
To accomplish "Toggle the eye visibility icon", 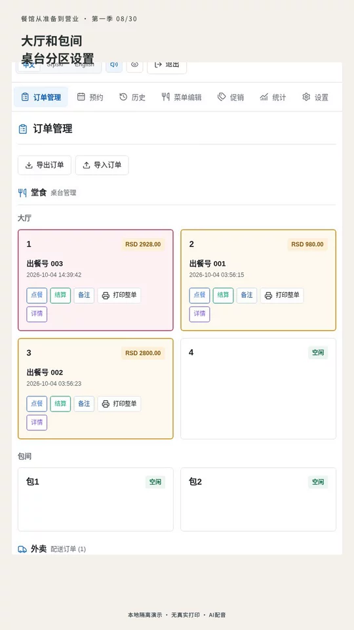I will pyautogui.click(x=135, y=65).
